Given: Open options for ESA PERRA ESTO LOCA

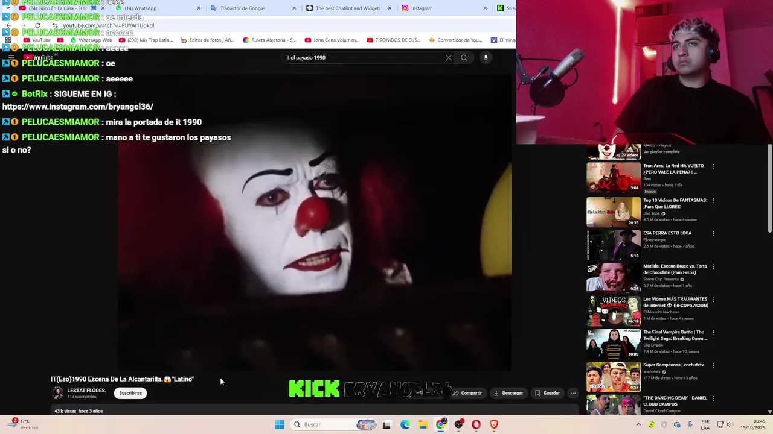Looking at the screenshot, I should pos(713,234).
